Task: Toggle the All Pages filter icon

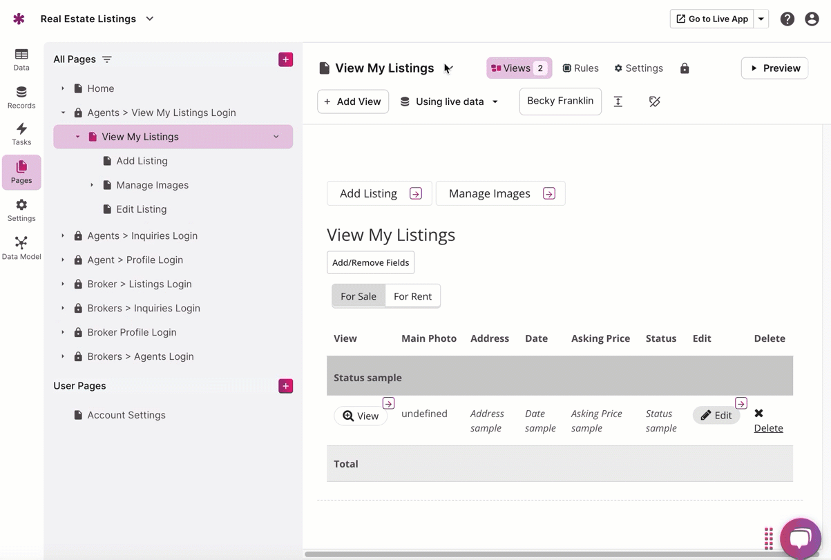Action: click(x=107, y=59)
